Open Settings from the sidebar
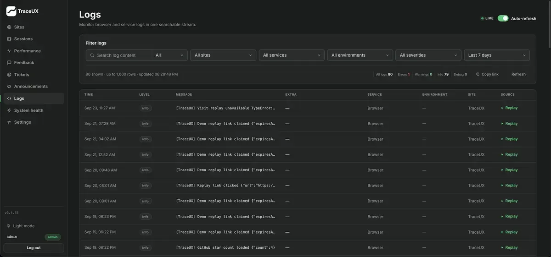The height and width of the screenshot is (257, 551). pyautogui.click(x=33, y=122)
